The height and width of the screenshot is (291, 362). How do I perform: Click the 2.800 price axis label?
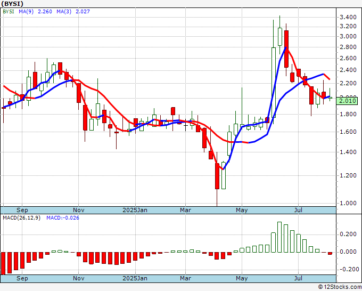pos(348,47)
